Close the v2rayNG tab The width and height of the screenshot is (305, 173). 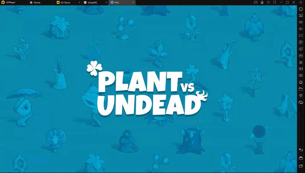click(106, 3)
